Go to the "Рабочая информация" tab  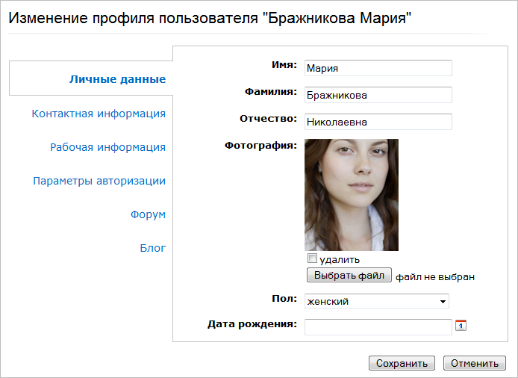coord(107,147)
